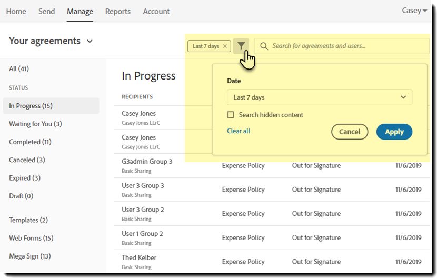Open the Date range dropdown
This screenshot has height=278, width=437.
(319, 97)
